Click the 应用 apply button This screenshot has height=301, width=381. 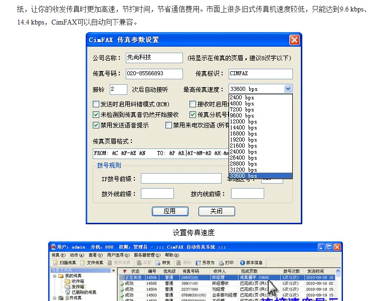pyautogui.click(x=170, y=211)
